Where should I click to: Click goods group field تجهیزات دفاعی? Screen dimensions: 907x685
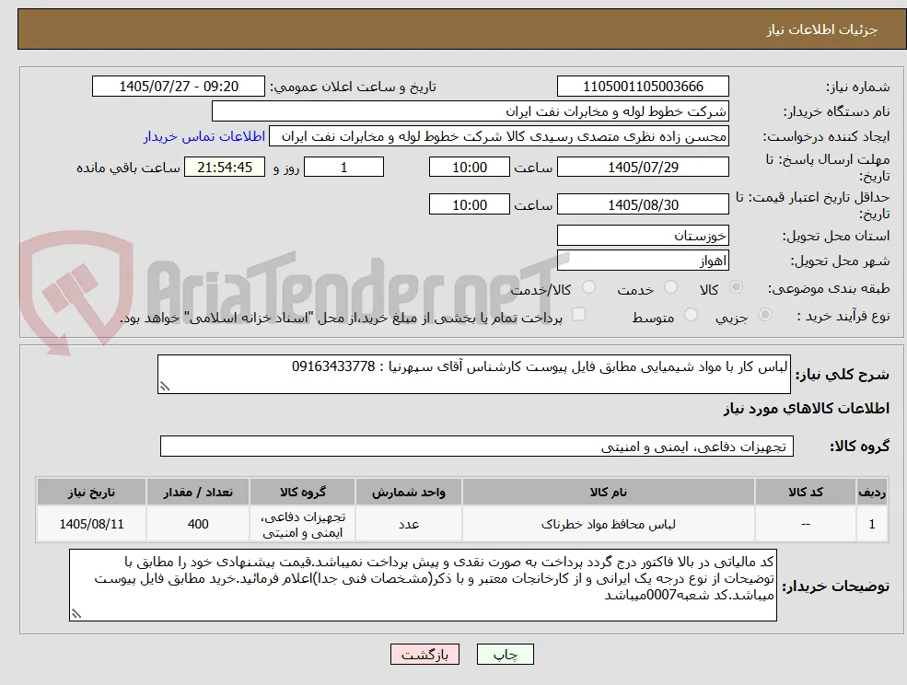pos(477,447)
